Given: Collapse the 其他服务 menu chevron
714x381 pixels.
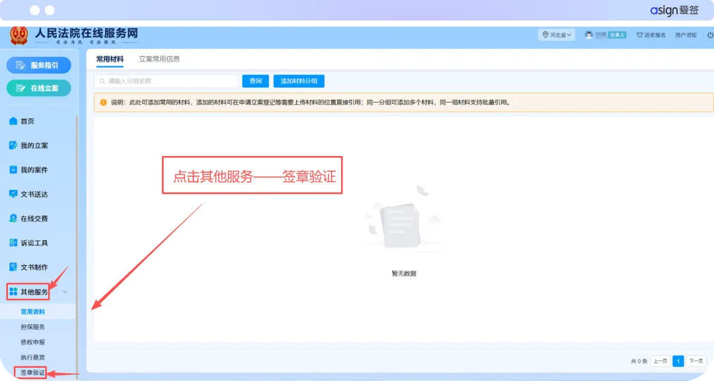Looking at the screenshot, I should [x=64, y=292].
